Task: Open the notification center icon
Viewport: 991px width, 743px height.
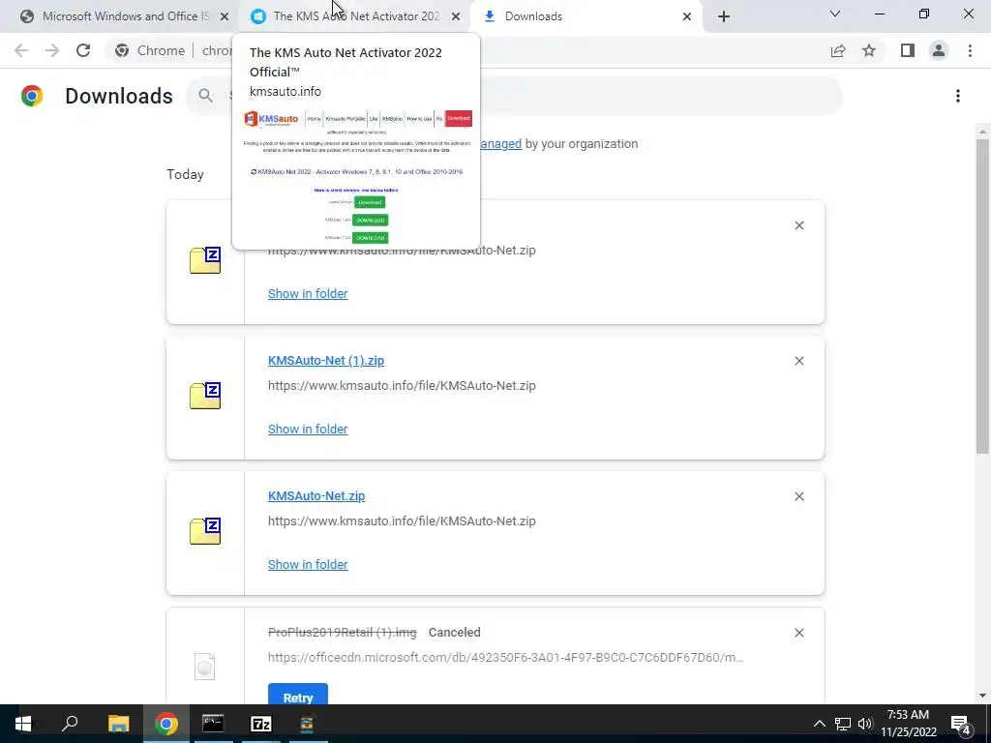Action: (961, 724)
